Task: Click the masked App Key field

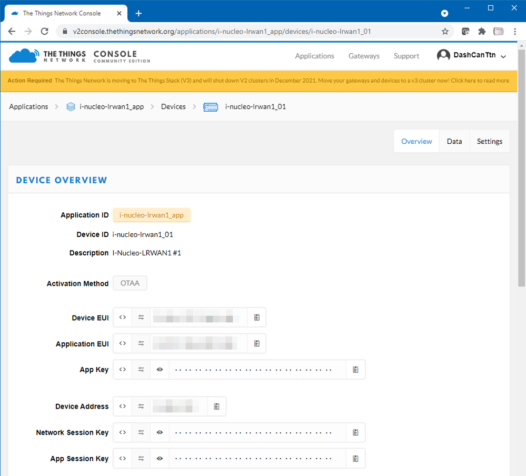Action: pyautogui.click(x=257, y=370)
